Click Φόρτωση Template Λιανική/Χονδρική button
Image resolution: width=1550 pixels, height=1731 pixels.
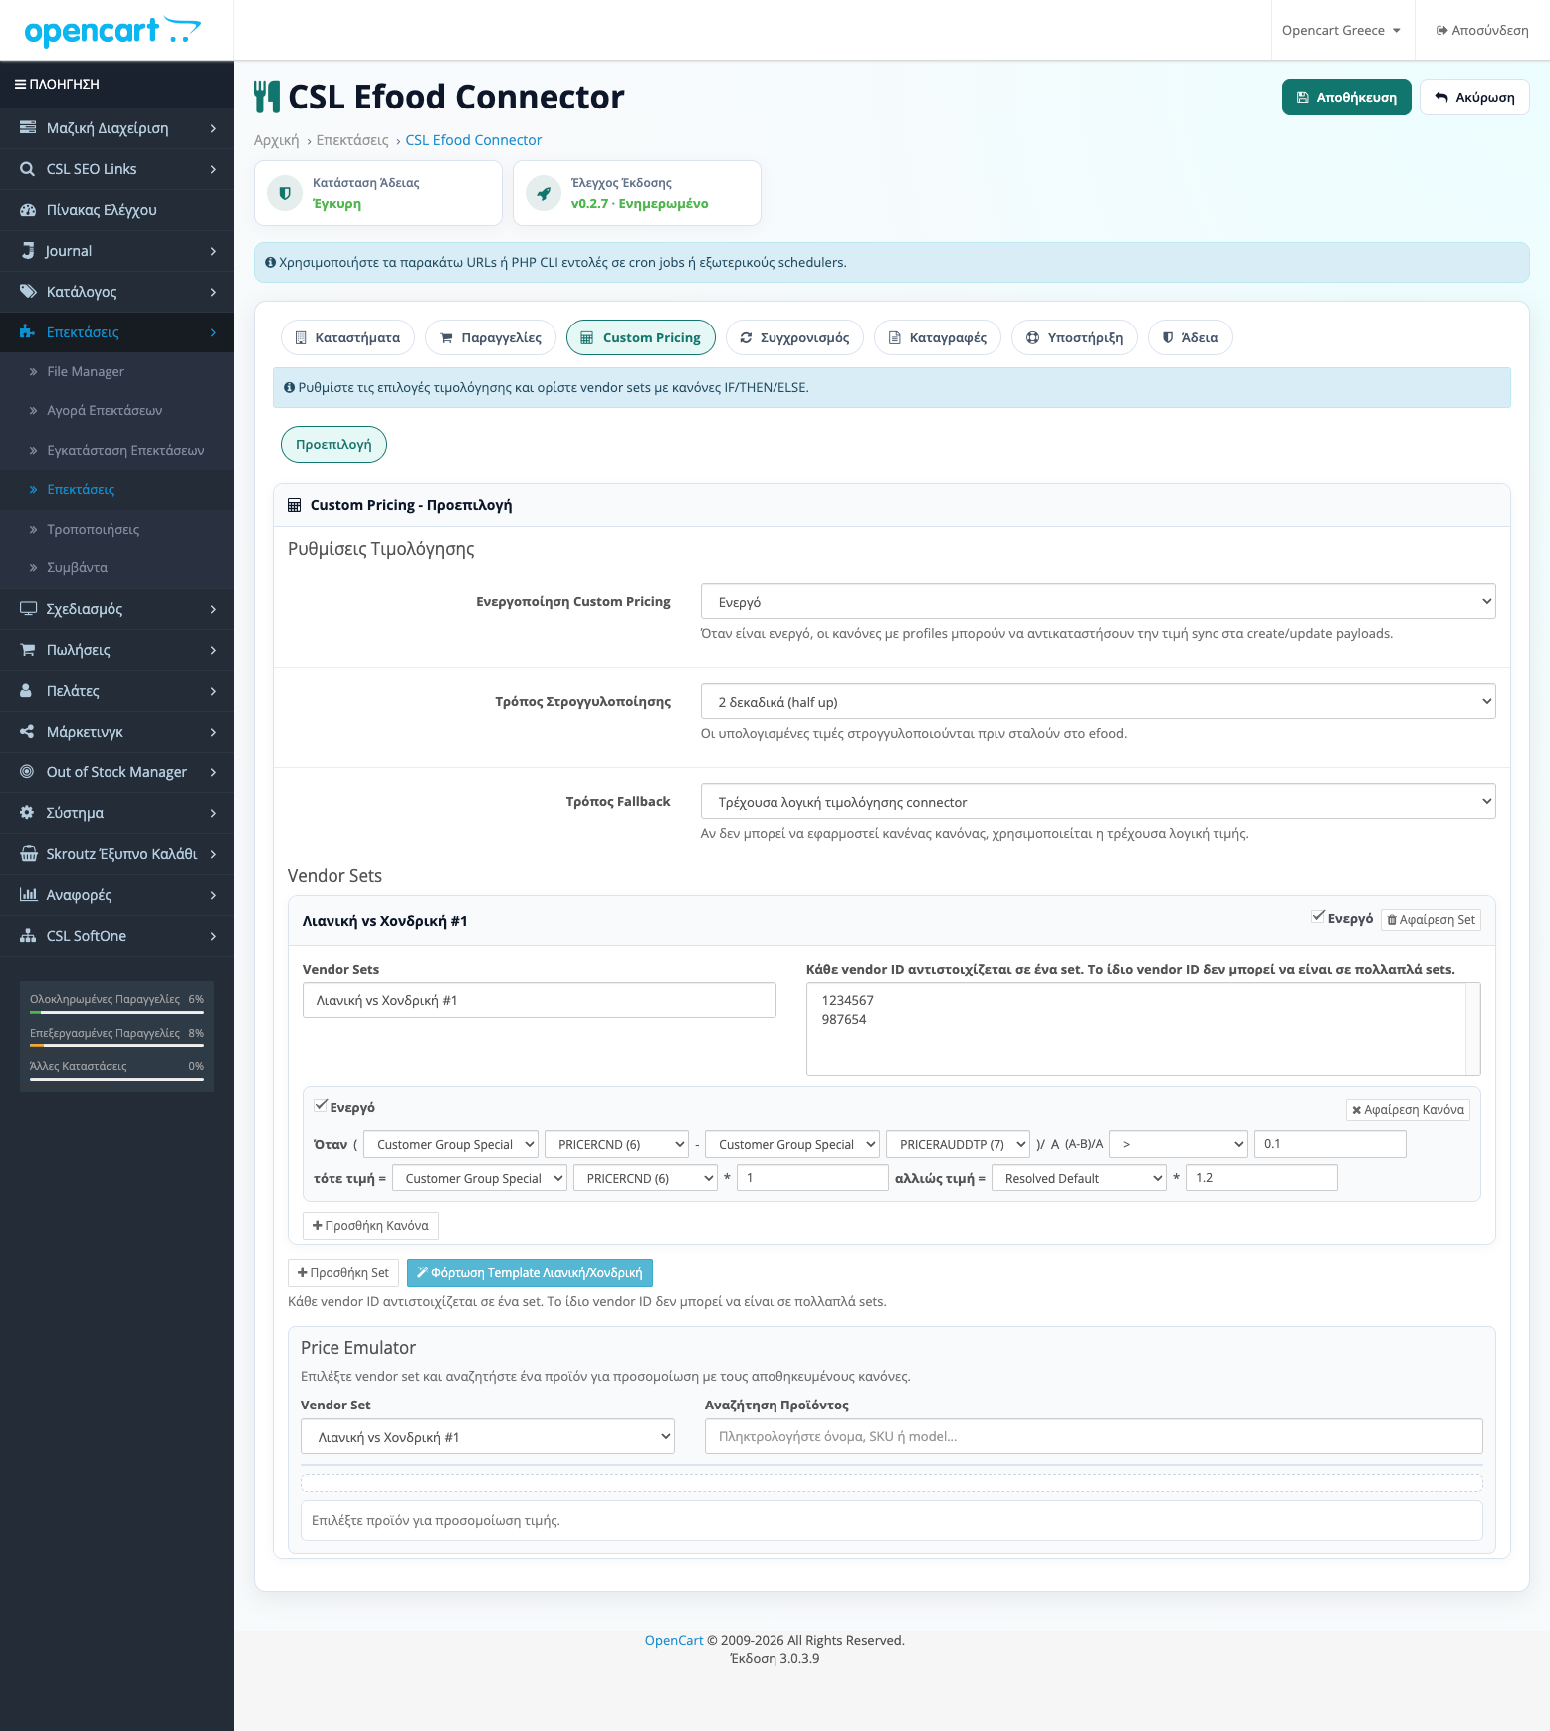(x=530, y=1273)
